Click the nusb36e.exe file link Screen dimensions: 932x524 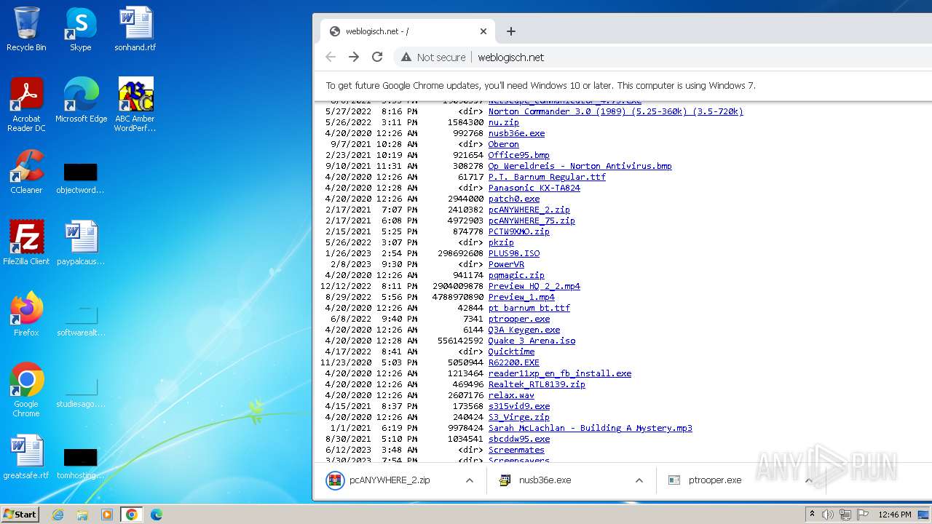click(x=516, y=133)
